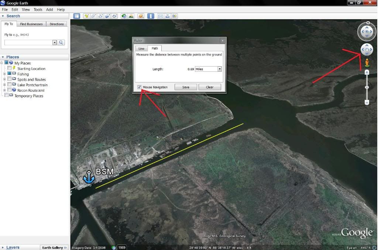Toggle the Fishing folder checkbox

point(9,73)
